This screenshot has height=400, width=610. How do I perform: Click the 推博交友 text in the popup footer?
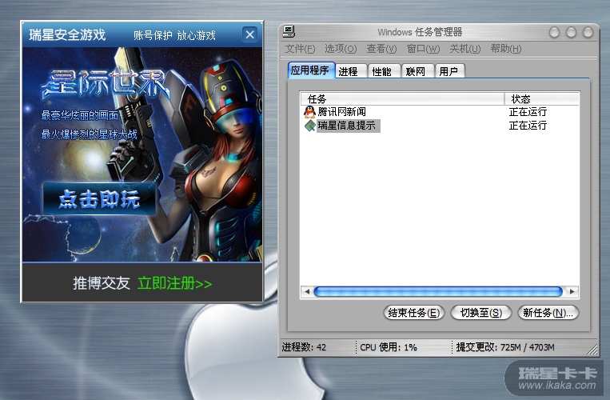point(102,283)
